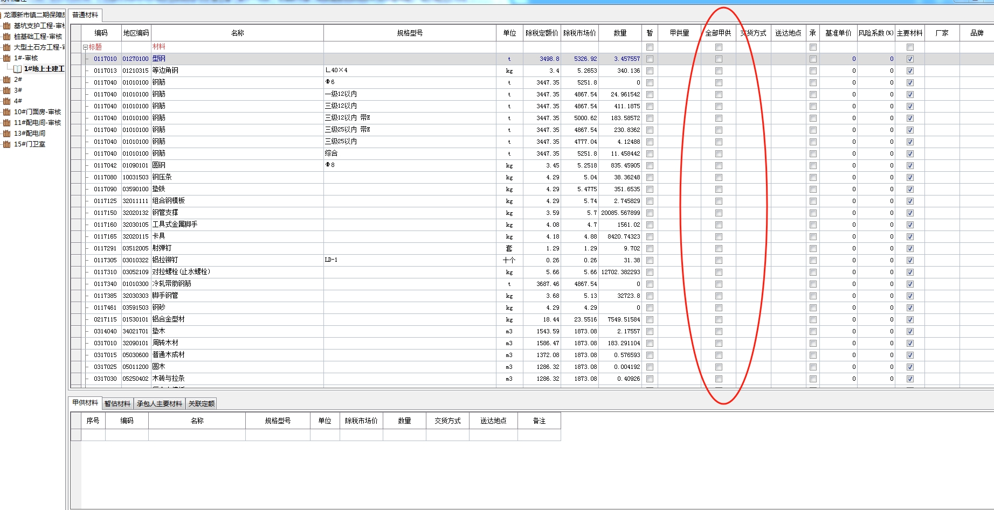Select the 基坑支护工程 project icon in tree
Screen dimensions: 994x510
(6, 26)
